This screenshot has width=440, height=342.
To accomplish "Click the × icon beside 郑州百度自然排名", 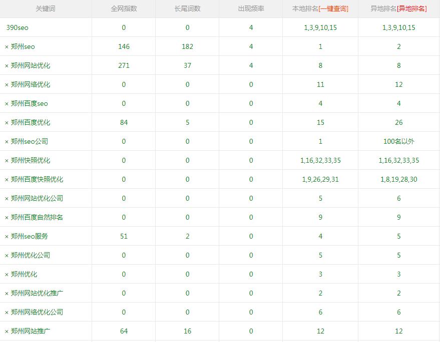I will point(7,218).
